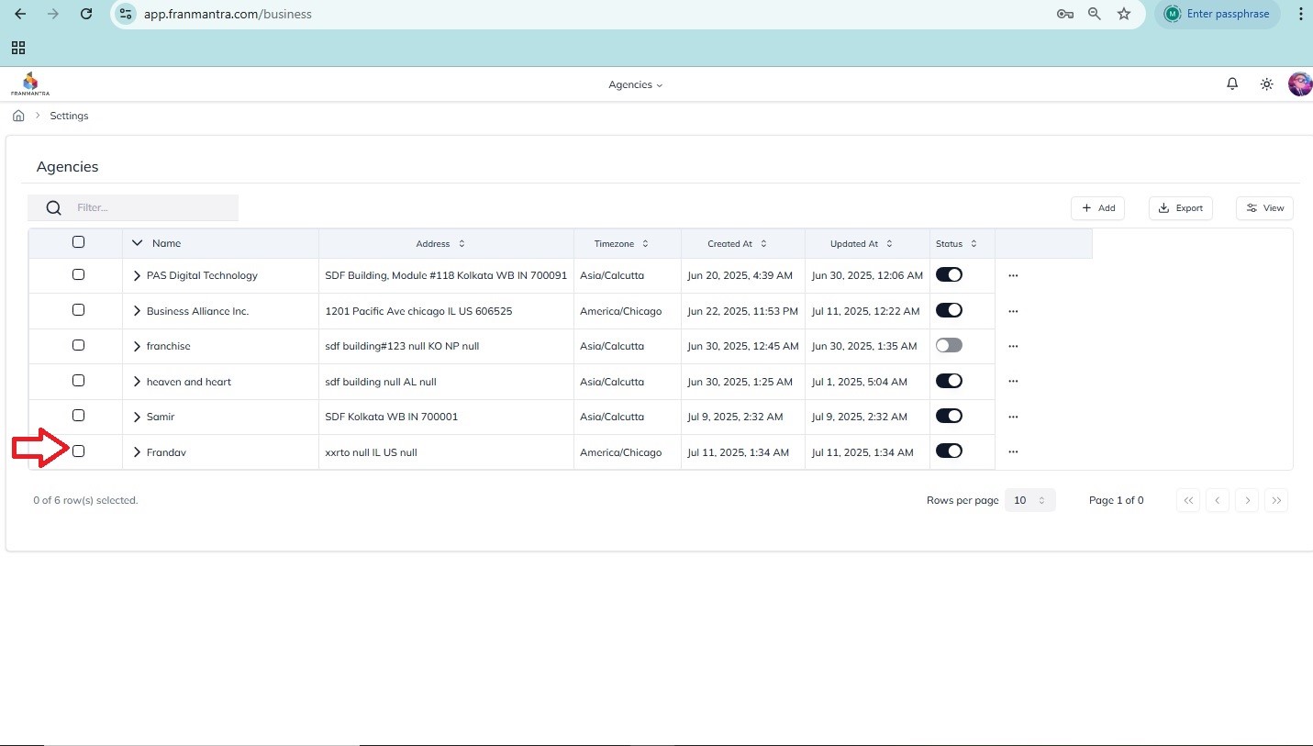The image size is (1313, 746).
Task: Click the notification bell icon
Action: [1232, 84]
